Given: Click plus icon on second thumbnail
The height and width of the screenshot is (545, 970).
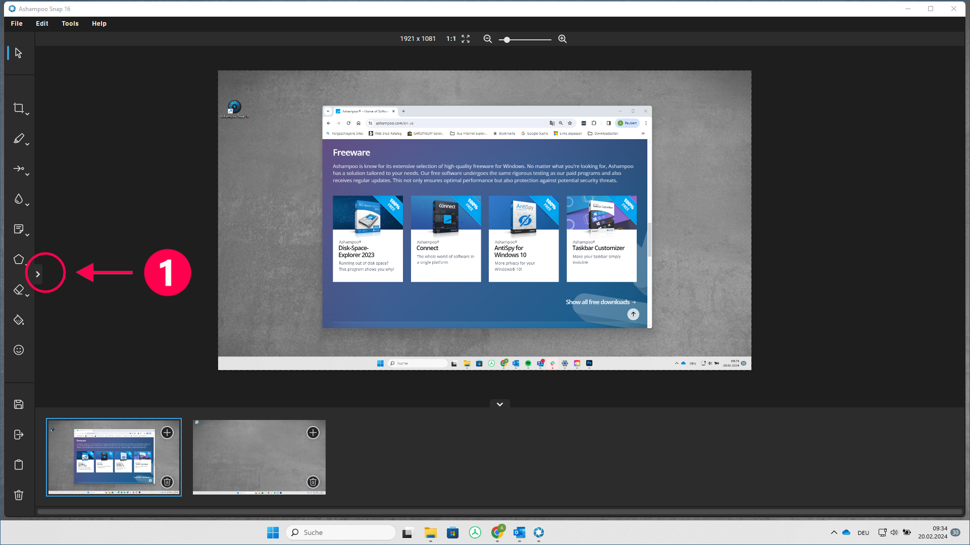Looking at the screenshot, I should 313,433.
